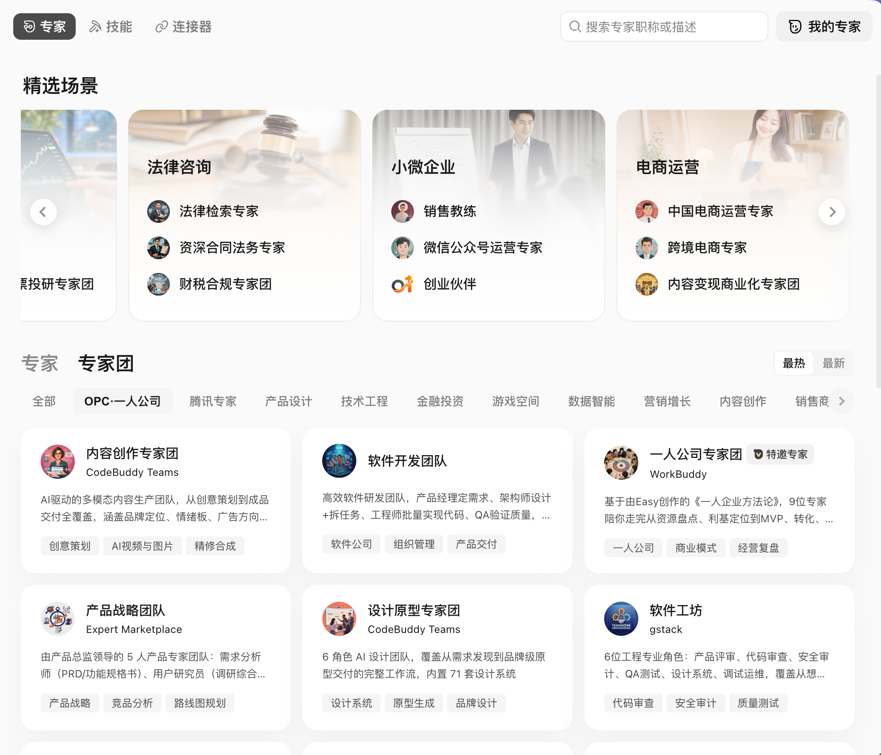Select 法律咨询 scene card title
The height and width of the screenshot is (755, 881).
(x=179, y=167)
